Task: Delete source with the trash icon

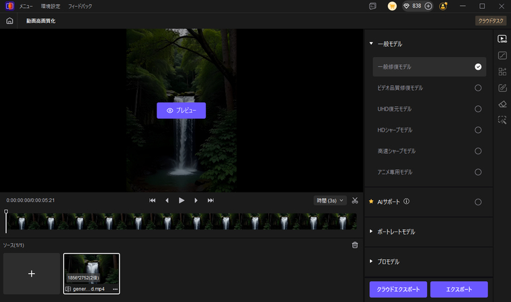Action: point(355,245)
